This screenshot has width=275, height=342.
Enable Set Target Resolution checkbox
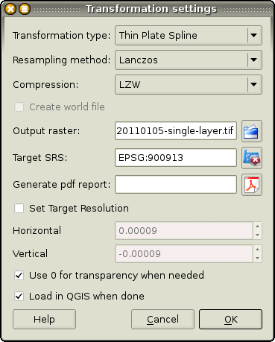(x=19, y=209)
